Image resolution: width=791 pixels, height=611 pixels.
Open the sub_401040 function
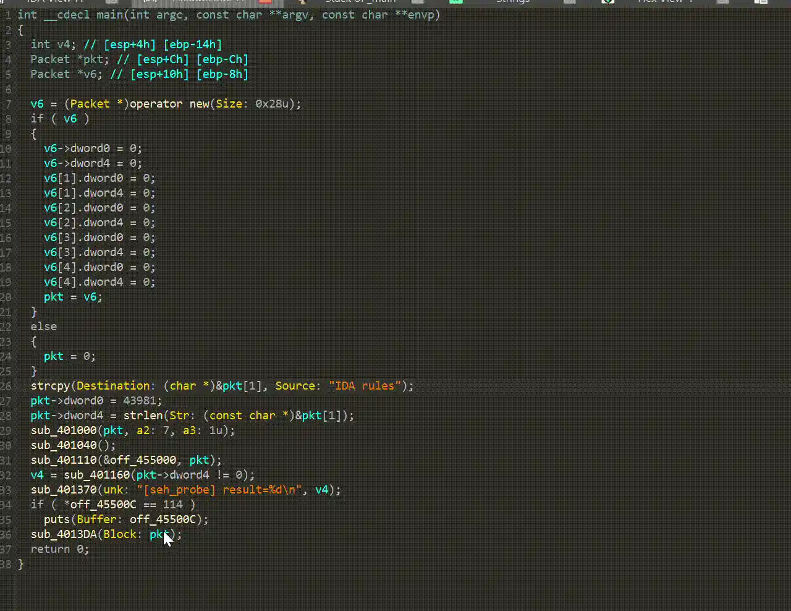click(x=64, y=445)
